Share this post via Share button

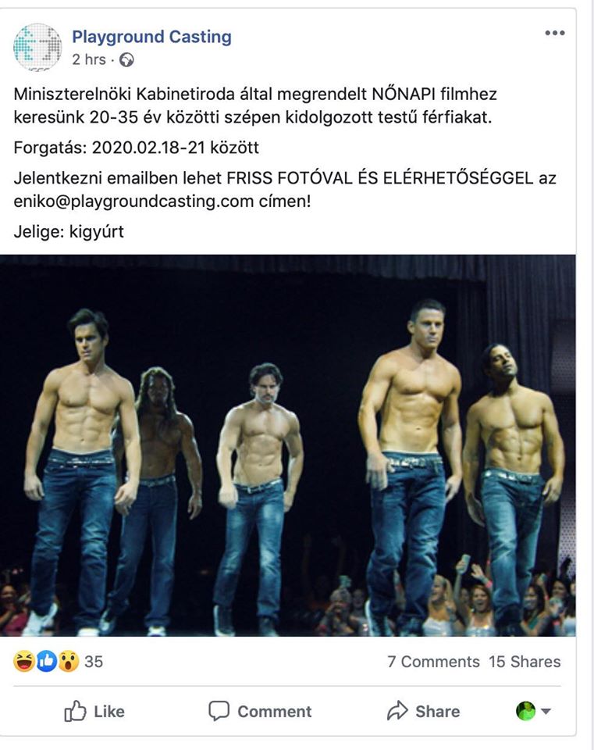(x=423, y=711)
